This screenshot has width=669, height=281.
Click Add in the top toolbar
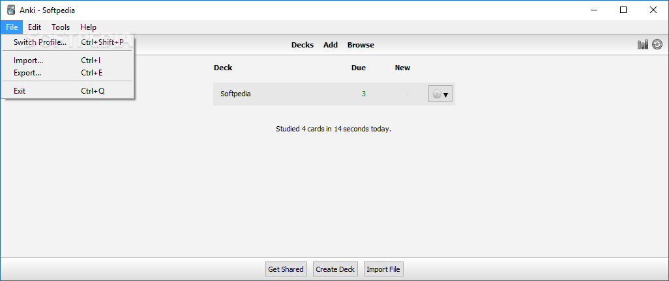tap(331, 45)
